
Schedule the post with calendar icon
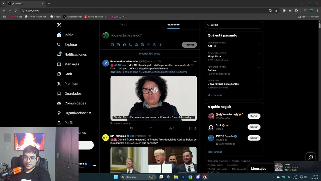[x=142, y=45]
